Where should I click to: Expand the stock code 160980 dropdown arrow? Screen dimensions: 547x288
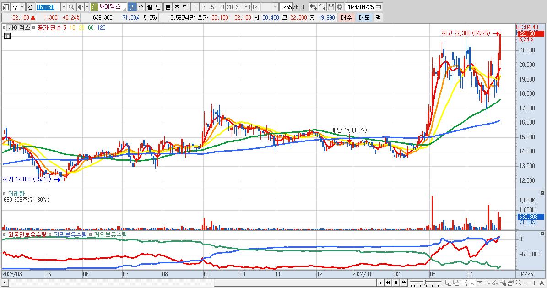[64, 7]
